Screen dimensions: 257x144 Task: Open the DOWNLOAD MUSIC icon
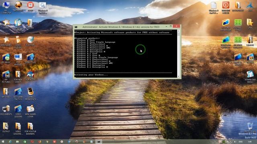[250, 77]
